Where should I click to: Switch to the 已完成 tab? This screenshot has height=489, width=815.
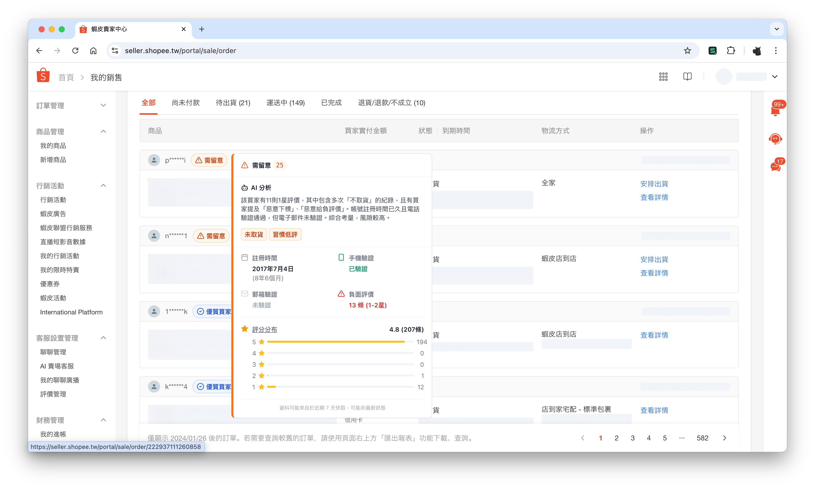point(331,103)
